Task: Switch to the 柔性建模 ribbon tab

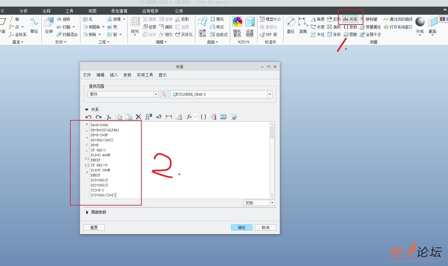Action: point(119,11)
